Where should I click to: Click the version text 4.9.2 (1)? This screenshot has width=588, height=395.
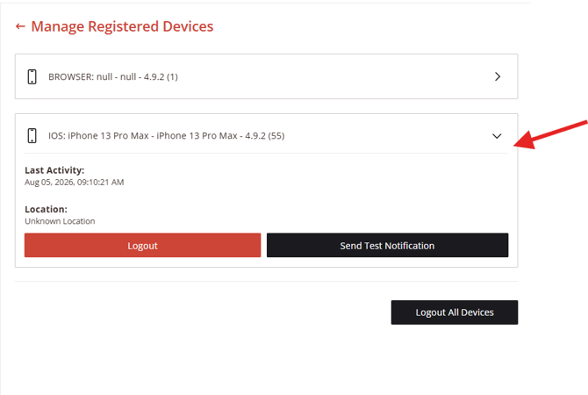161,76
